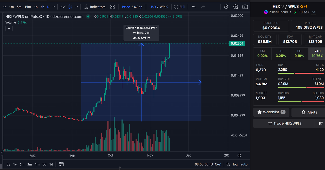Toggle log scale
Viewport: 325px width, 170px height.
235,164
